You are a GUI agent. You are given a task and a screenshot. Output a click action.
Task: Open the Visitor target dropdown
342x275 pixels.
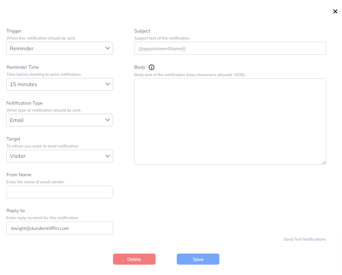click(x=60, y=156)
